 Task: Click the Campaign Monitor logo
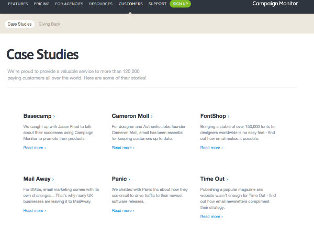[275, 4]
